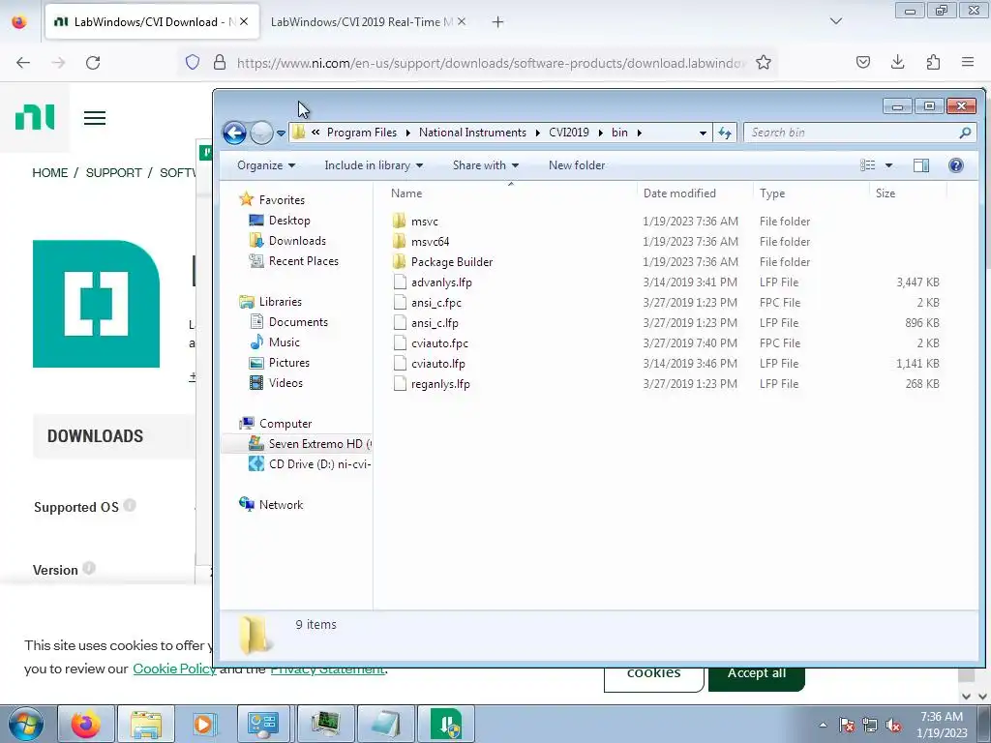
Task: Click the Windows Start button
Action: coord(26,724)
